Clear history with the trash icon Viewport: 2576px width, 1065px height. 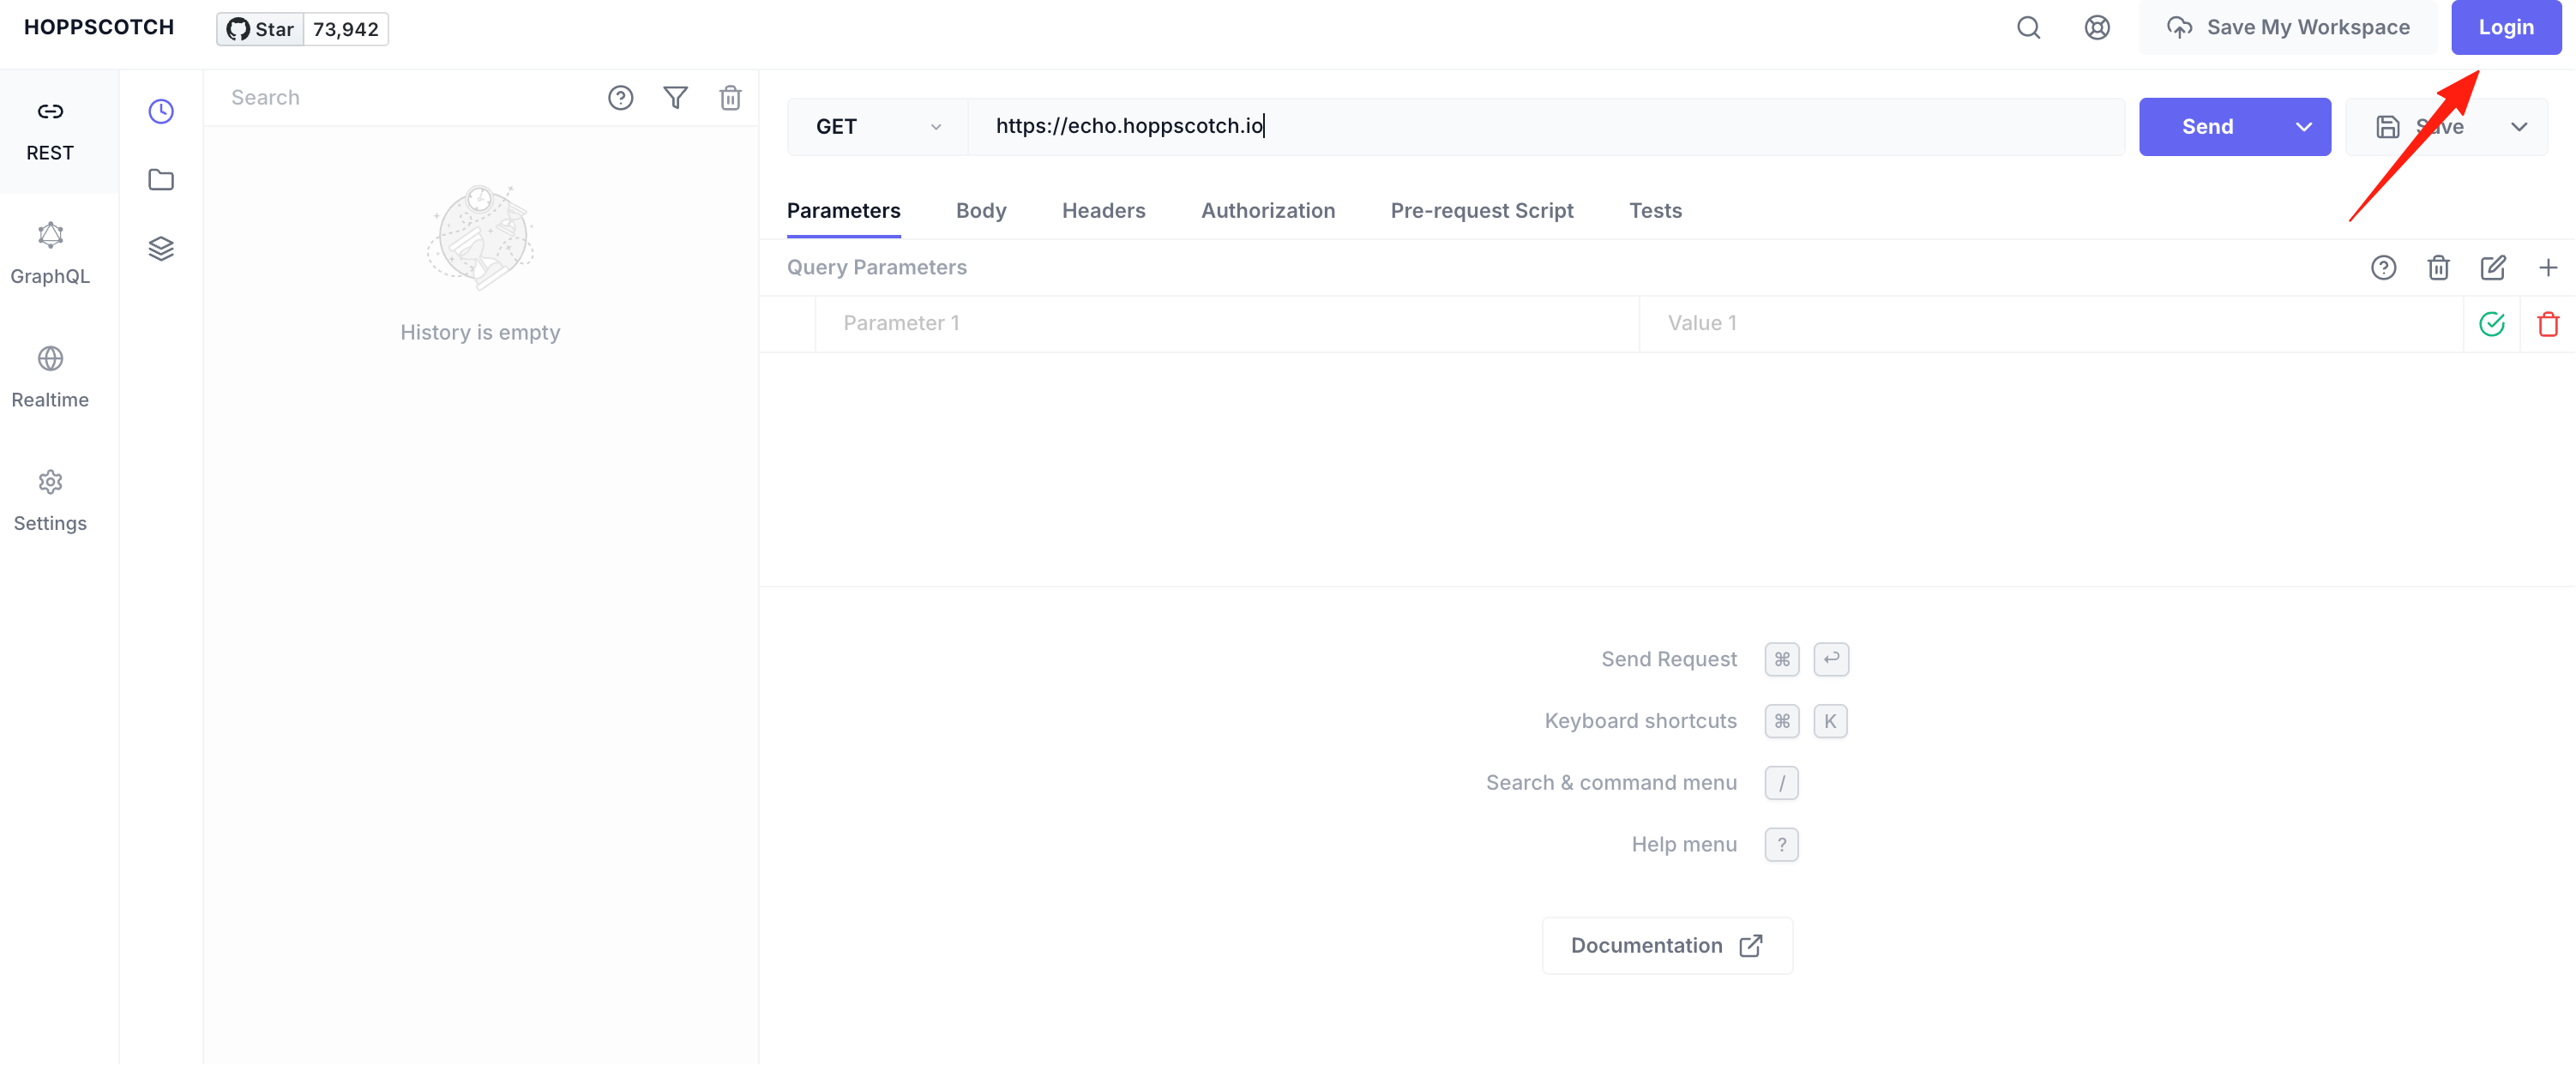tap(731, 97)
